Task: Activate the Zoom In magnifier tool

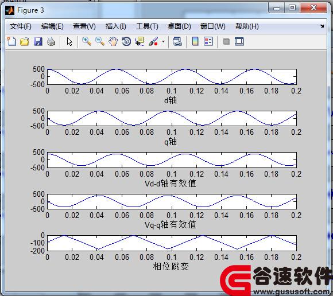Action: click(87, 41)
